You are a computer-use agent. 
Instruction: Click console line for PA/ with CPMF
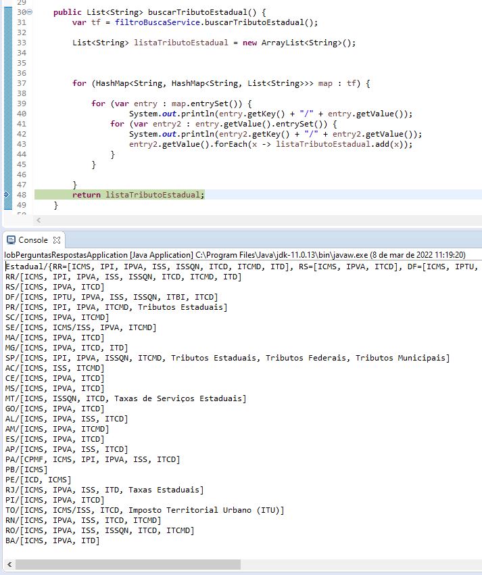93,459
